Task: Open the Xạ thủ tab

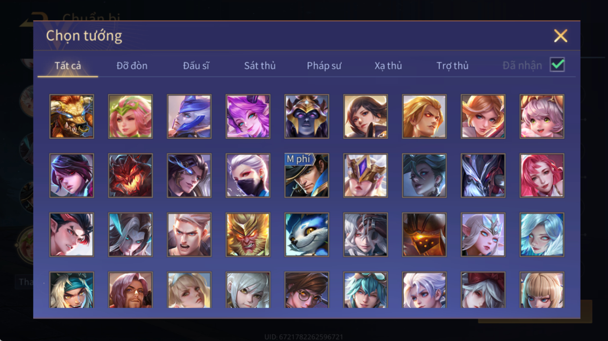Action: click(x=388, y=65)
